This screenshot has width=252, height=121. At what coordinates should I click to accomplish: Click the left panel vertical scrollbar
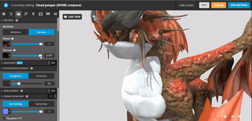tap(58, 59)
